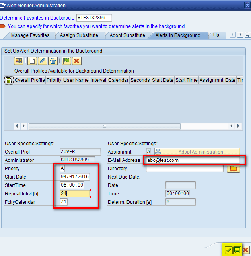Click the Administrator field
Viewport: 251px width, 256px height.
point(78,160)
